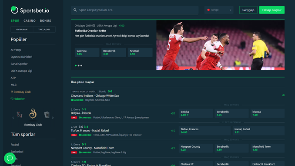Go to next carousel item arrow
The image size is (295, 166).
[53, 118]
